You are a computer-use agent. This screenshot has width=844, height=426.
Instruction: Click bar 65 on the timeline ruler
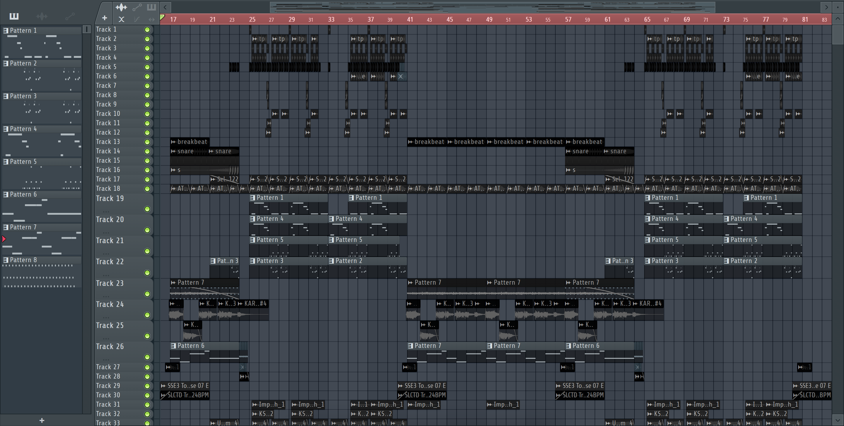tap(647, 19)
